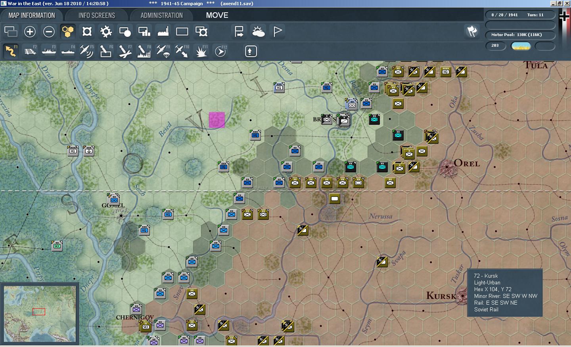Click the minimap overview thumbnail
571x347 pixels.
pyautogui.click(x=40, y=314)
